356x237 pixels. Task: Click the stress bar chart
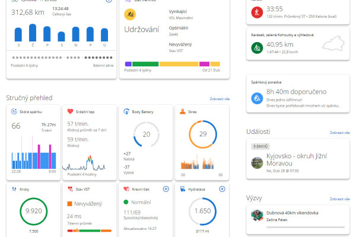pos(198,162)
